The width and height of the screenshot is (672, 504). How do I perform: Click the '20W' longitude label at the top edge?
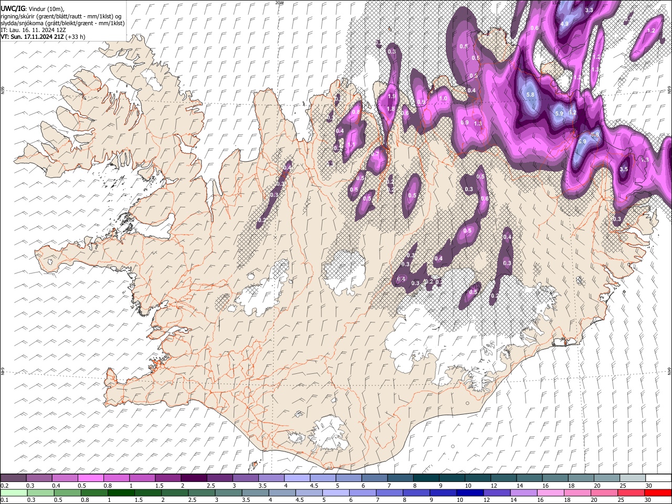click(279, 3)
